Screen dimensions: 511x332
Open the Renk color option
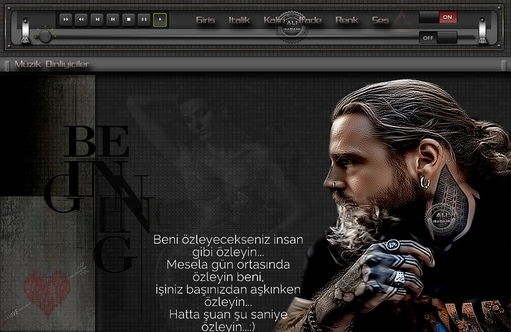point(346,20)
